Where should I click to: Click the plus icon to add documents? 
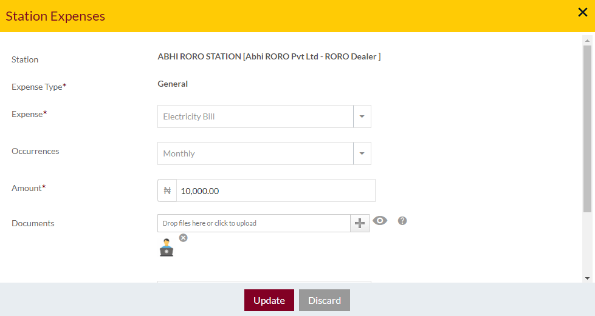[360, 223]
